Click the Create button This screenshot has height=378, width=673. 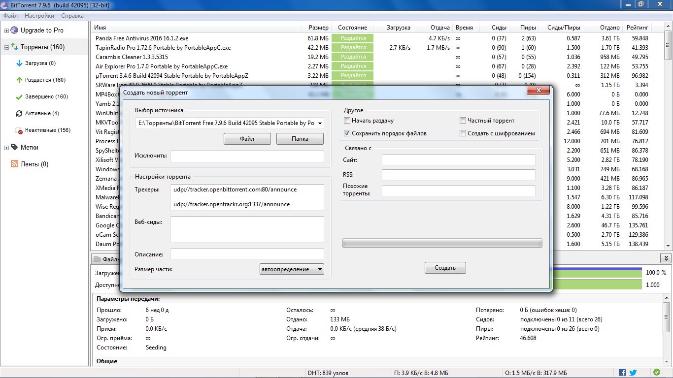(445, 268)
